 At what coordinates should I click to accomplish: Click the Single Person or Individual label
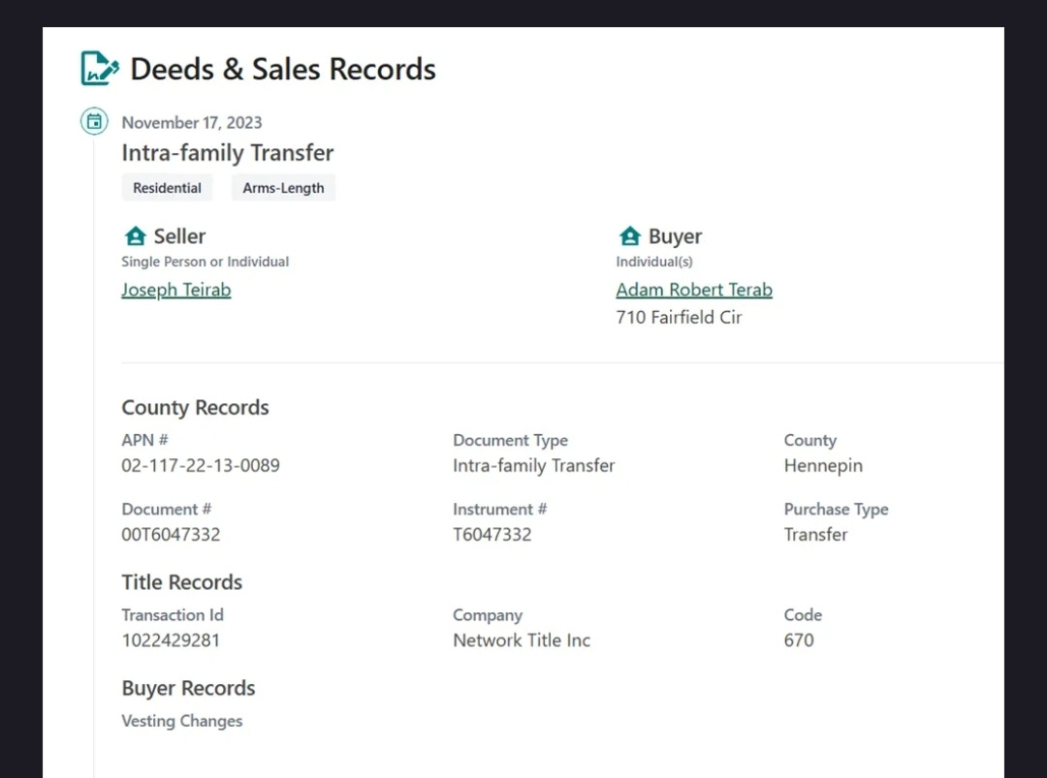point(205,262)
